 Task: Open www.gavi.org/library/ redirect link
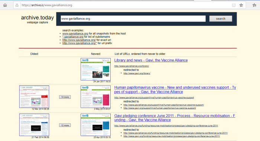[137, 73]
